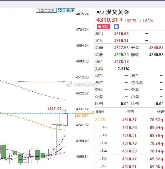165x169 pixels.
Task: Click the 最高 value 4327.53
Action: 121,48
